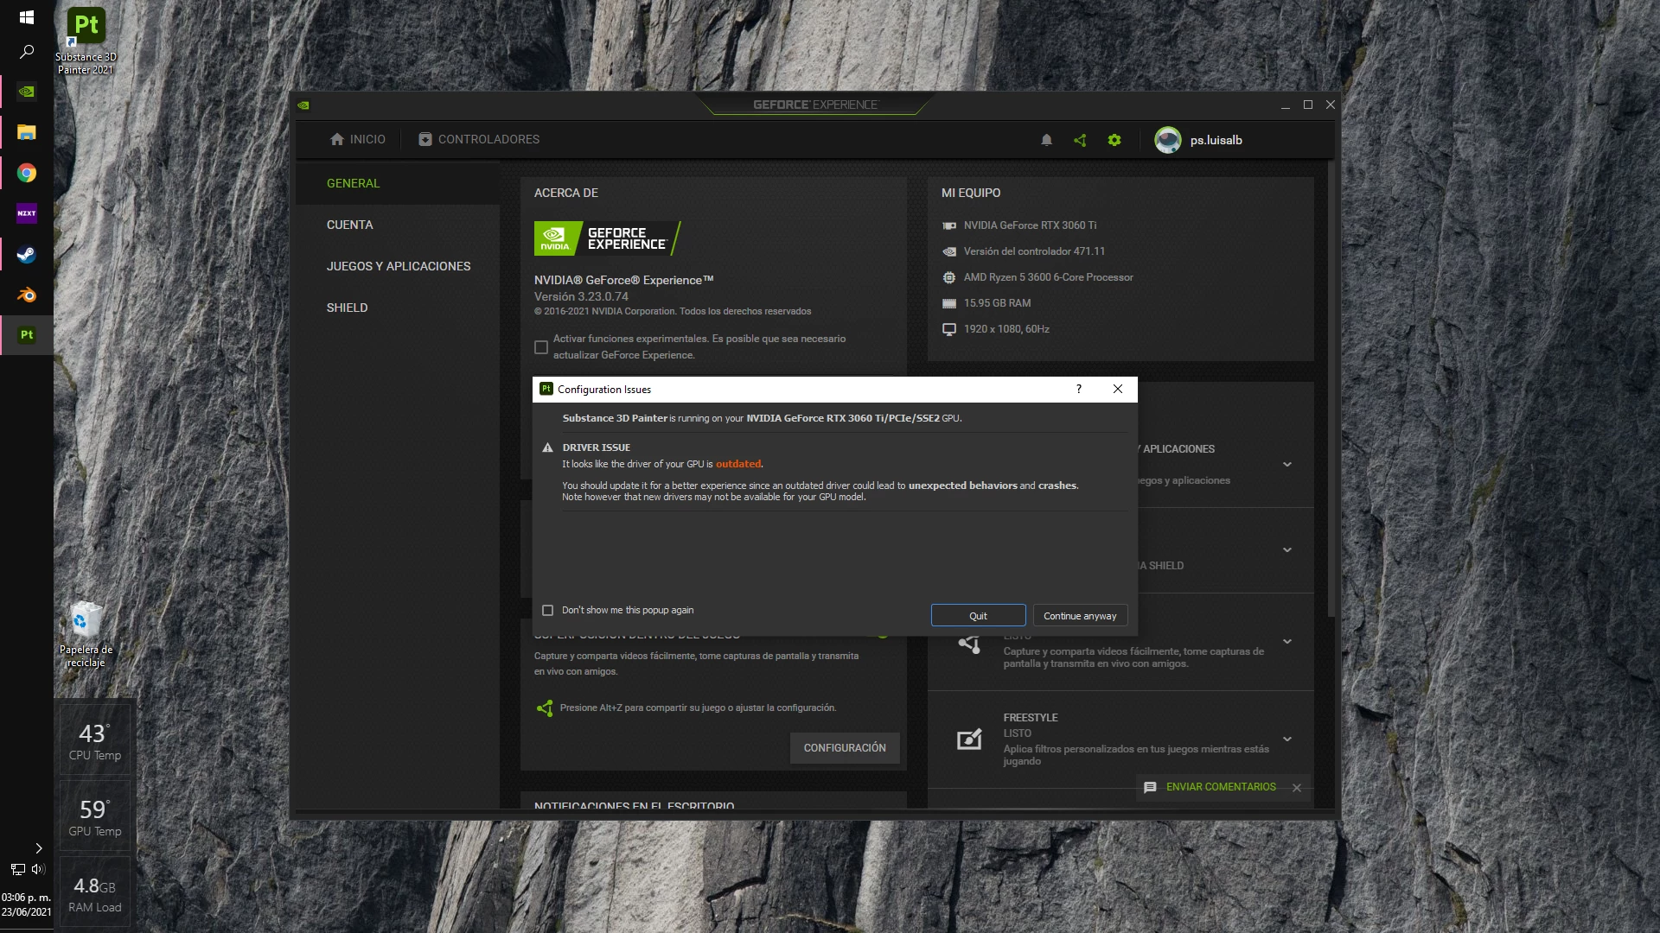Select Cuenta in the settings sidebar
Screen dimensions: 1660x933
pos(350,225)
